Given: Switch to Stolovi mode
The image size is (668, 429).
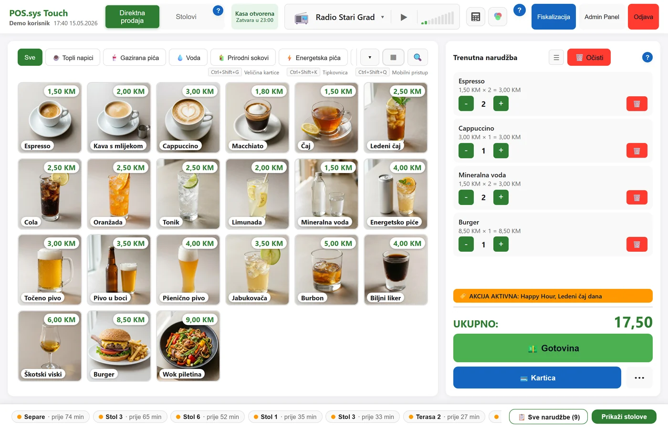Looking at the screenshot, I should pos(186,17).
